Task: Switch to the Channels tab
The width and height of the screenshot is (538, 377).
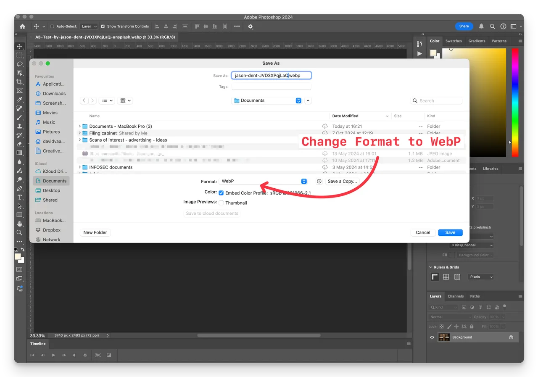Action: (x=456, y=296)
